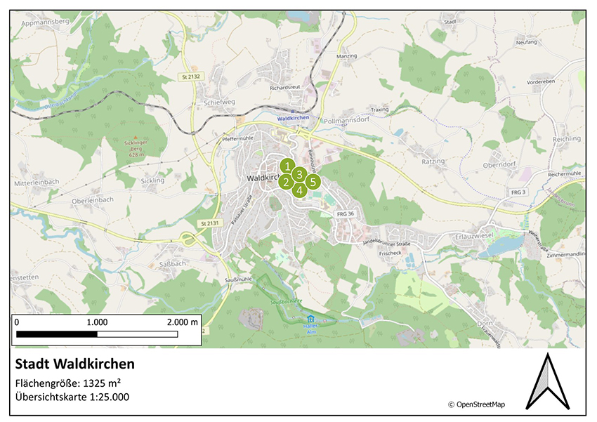597x422 pixels.
Task: Click the green map marker numbered 5
Action: coord(313,182)
